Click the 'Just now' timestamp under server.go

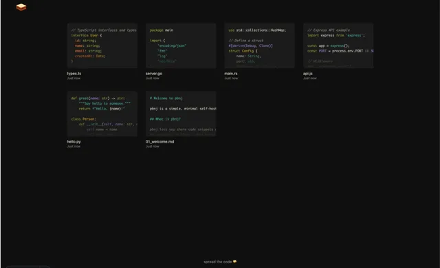(153, 79)
